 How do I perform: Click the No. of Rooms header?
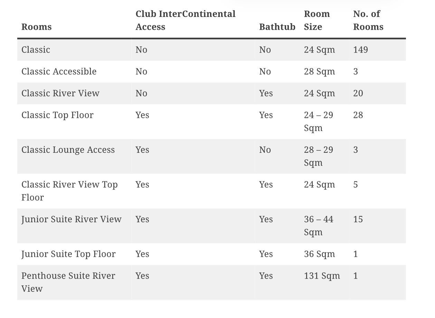tap(368, 20)
